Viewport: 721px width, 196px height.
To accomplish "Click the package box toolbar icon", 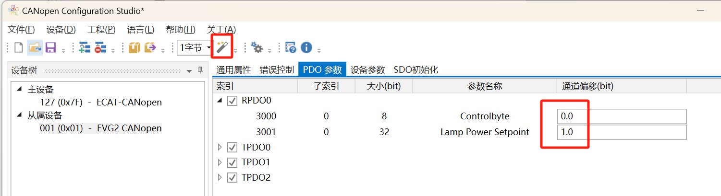I will pyautogui.click(x=134, y=47).
